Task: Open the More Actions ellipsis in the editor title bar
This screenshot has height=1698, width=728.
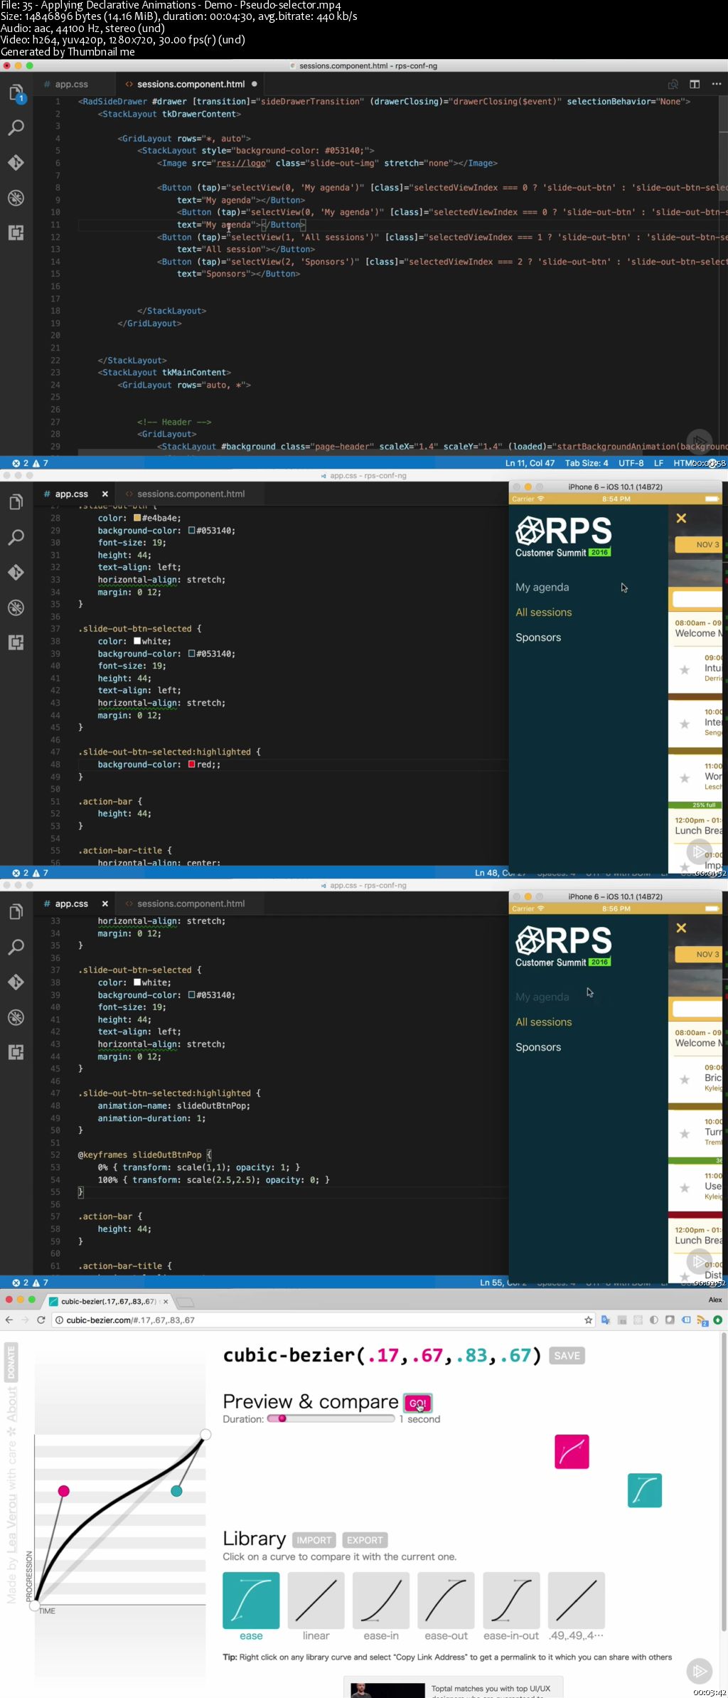Action: tap(716, 84)
